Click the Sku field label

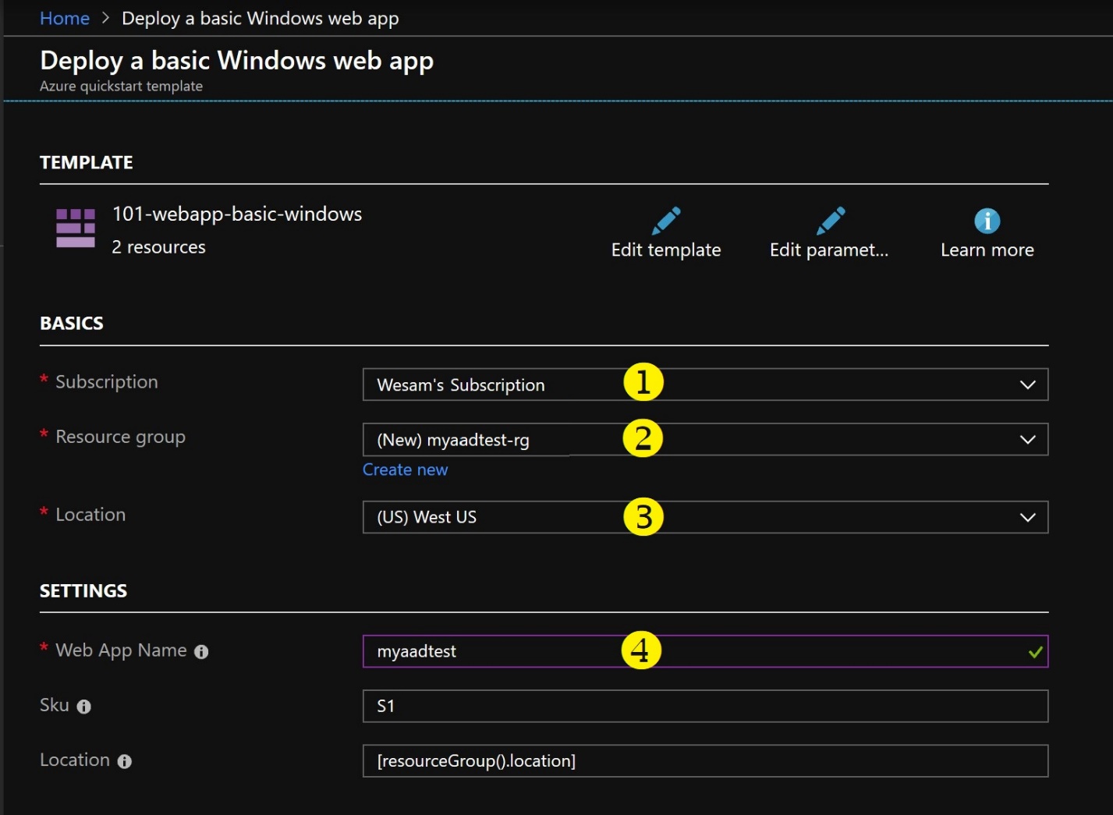coord(55,705)
